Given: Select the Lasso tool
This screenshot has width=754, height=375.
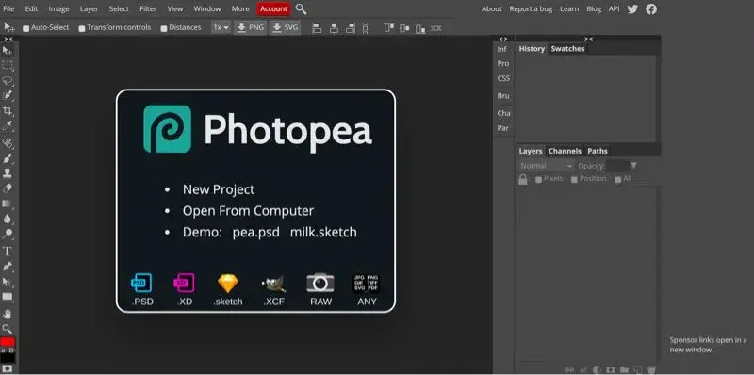Looking at the screenshot, I should click(8, 80).
